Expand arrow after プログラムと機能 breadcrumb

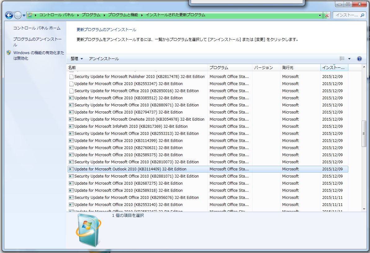coord(142,15)
